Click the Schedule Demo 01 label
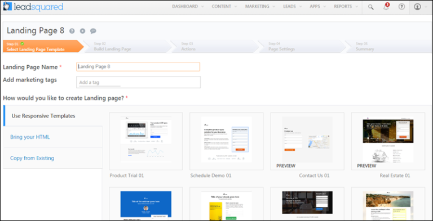 tap(211, 175)
